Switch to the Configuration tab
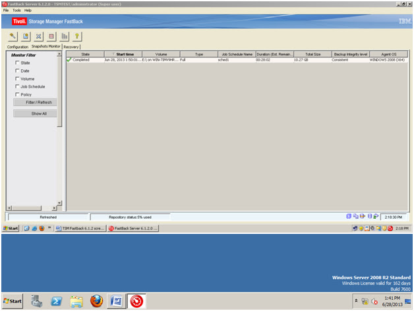 coord(18,47)
